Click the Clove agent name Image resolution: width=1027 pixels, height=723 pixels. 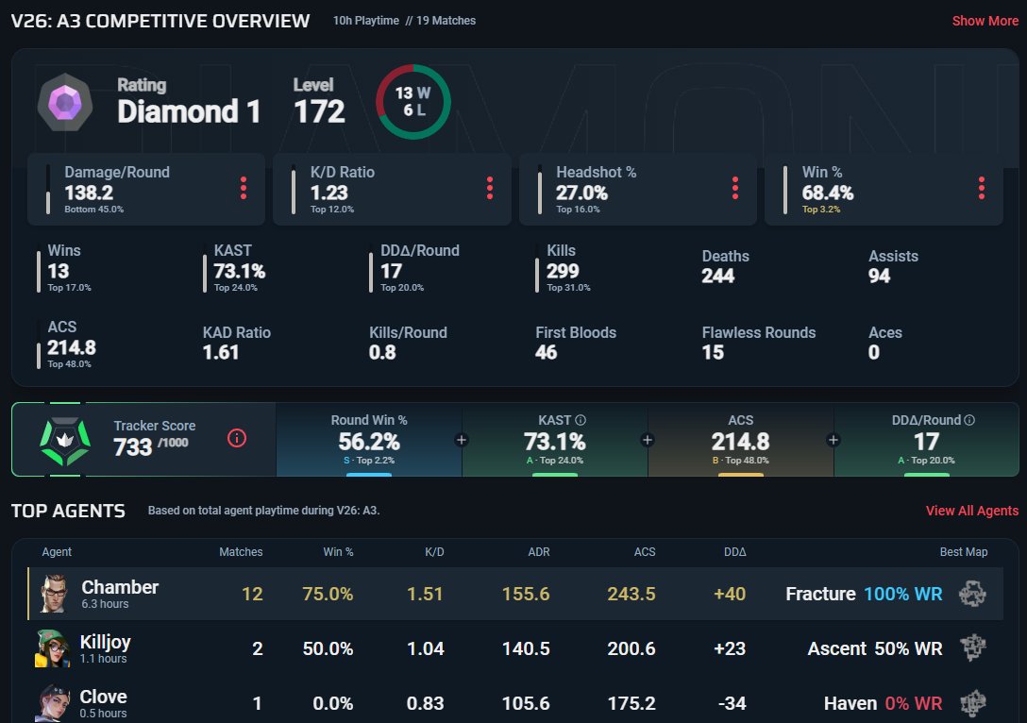click(104, 697)
